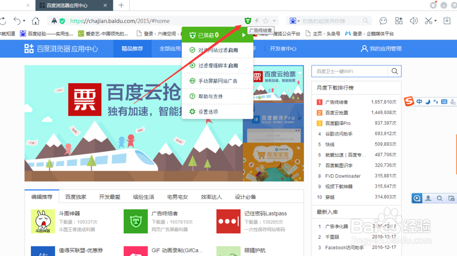Select the 设计必备 category tab

245,197
